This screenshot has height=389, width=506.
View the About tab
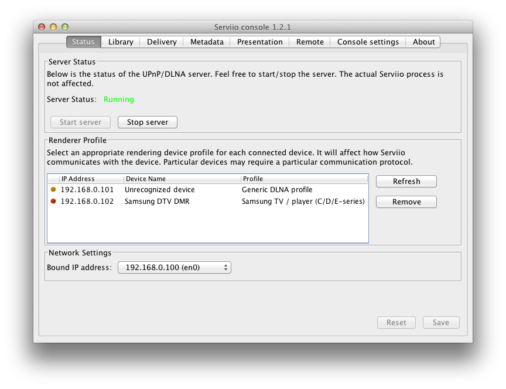(423, 42)
